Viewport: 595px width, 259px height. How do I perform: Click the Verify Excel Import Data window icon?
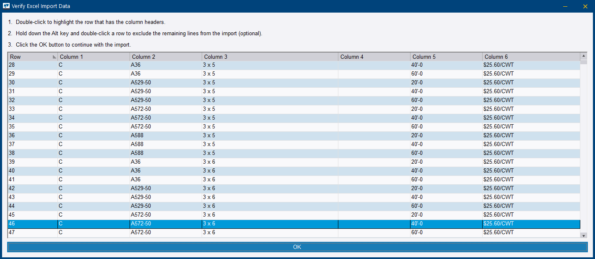6,6
